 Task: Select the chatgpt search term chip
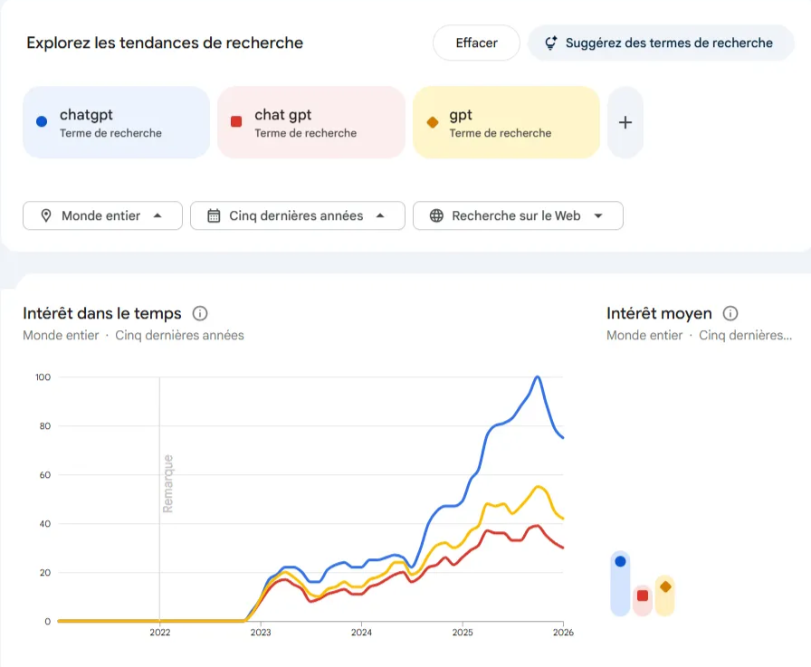click(116, 121)
